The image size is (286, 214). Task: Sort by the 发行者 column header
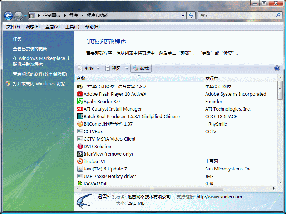point(240,78)
